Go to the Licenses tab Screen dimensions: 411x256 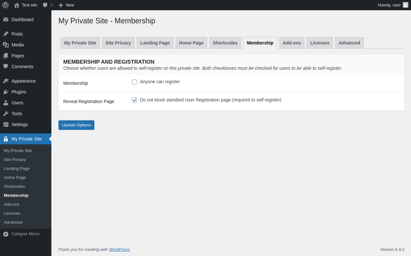pyautogui.click(x=320, y=43)
